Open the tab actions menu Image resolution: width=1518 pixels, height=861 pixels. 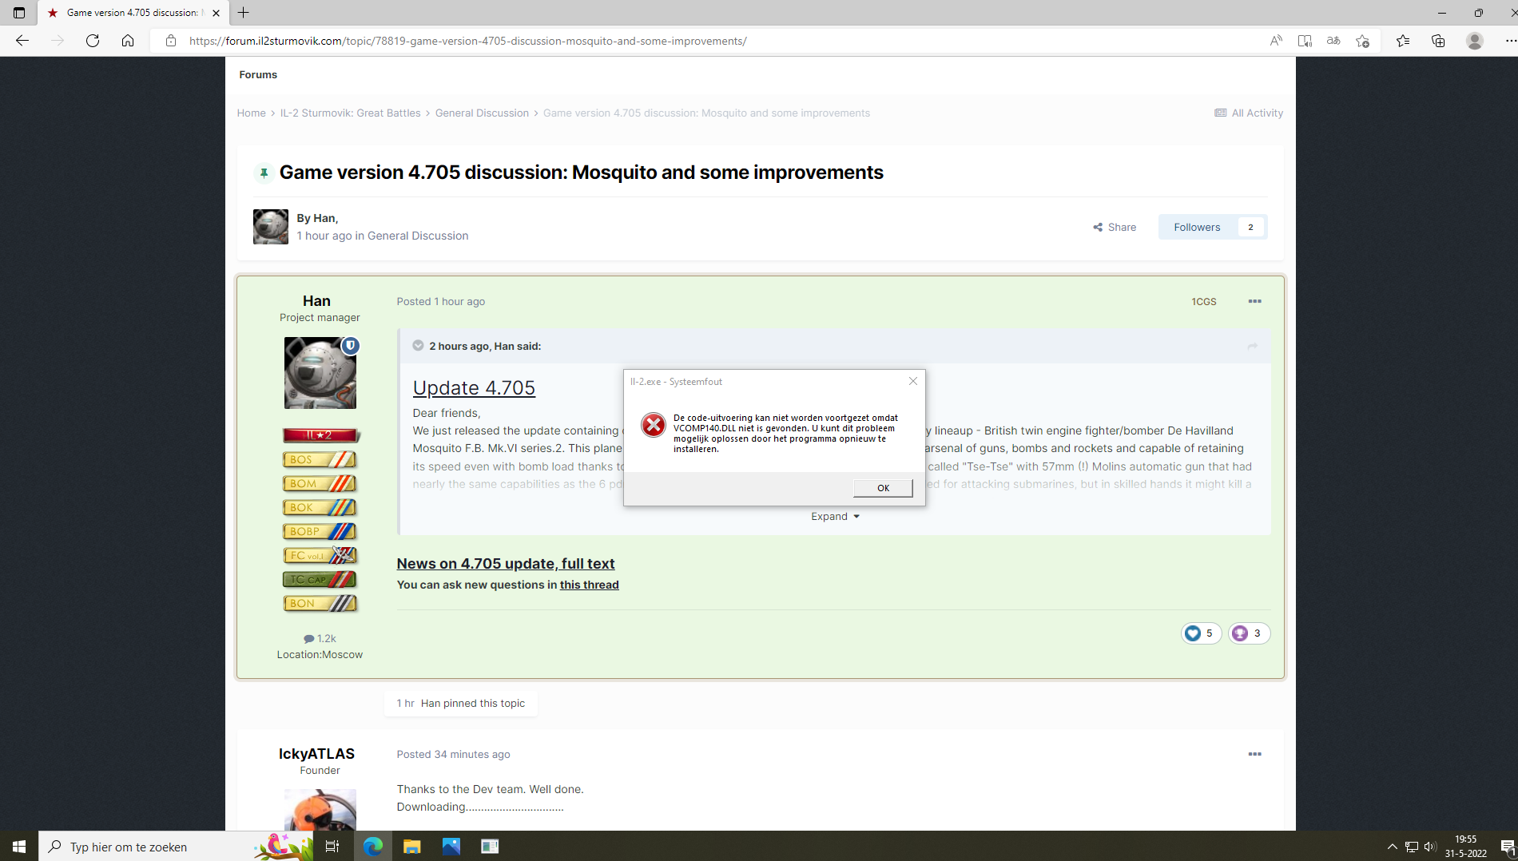pos(19,13)
